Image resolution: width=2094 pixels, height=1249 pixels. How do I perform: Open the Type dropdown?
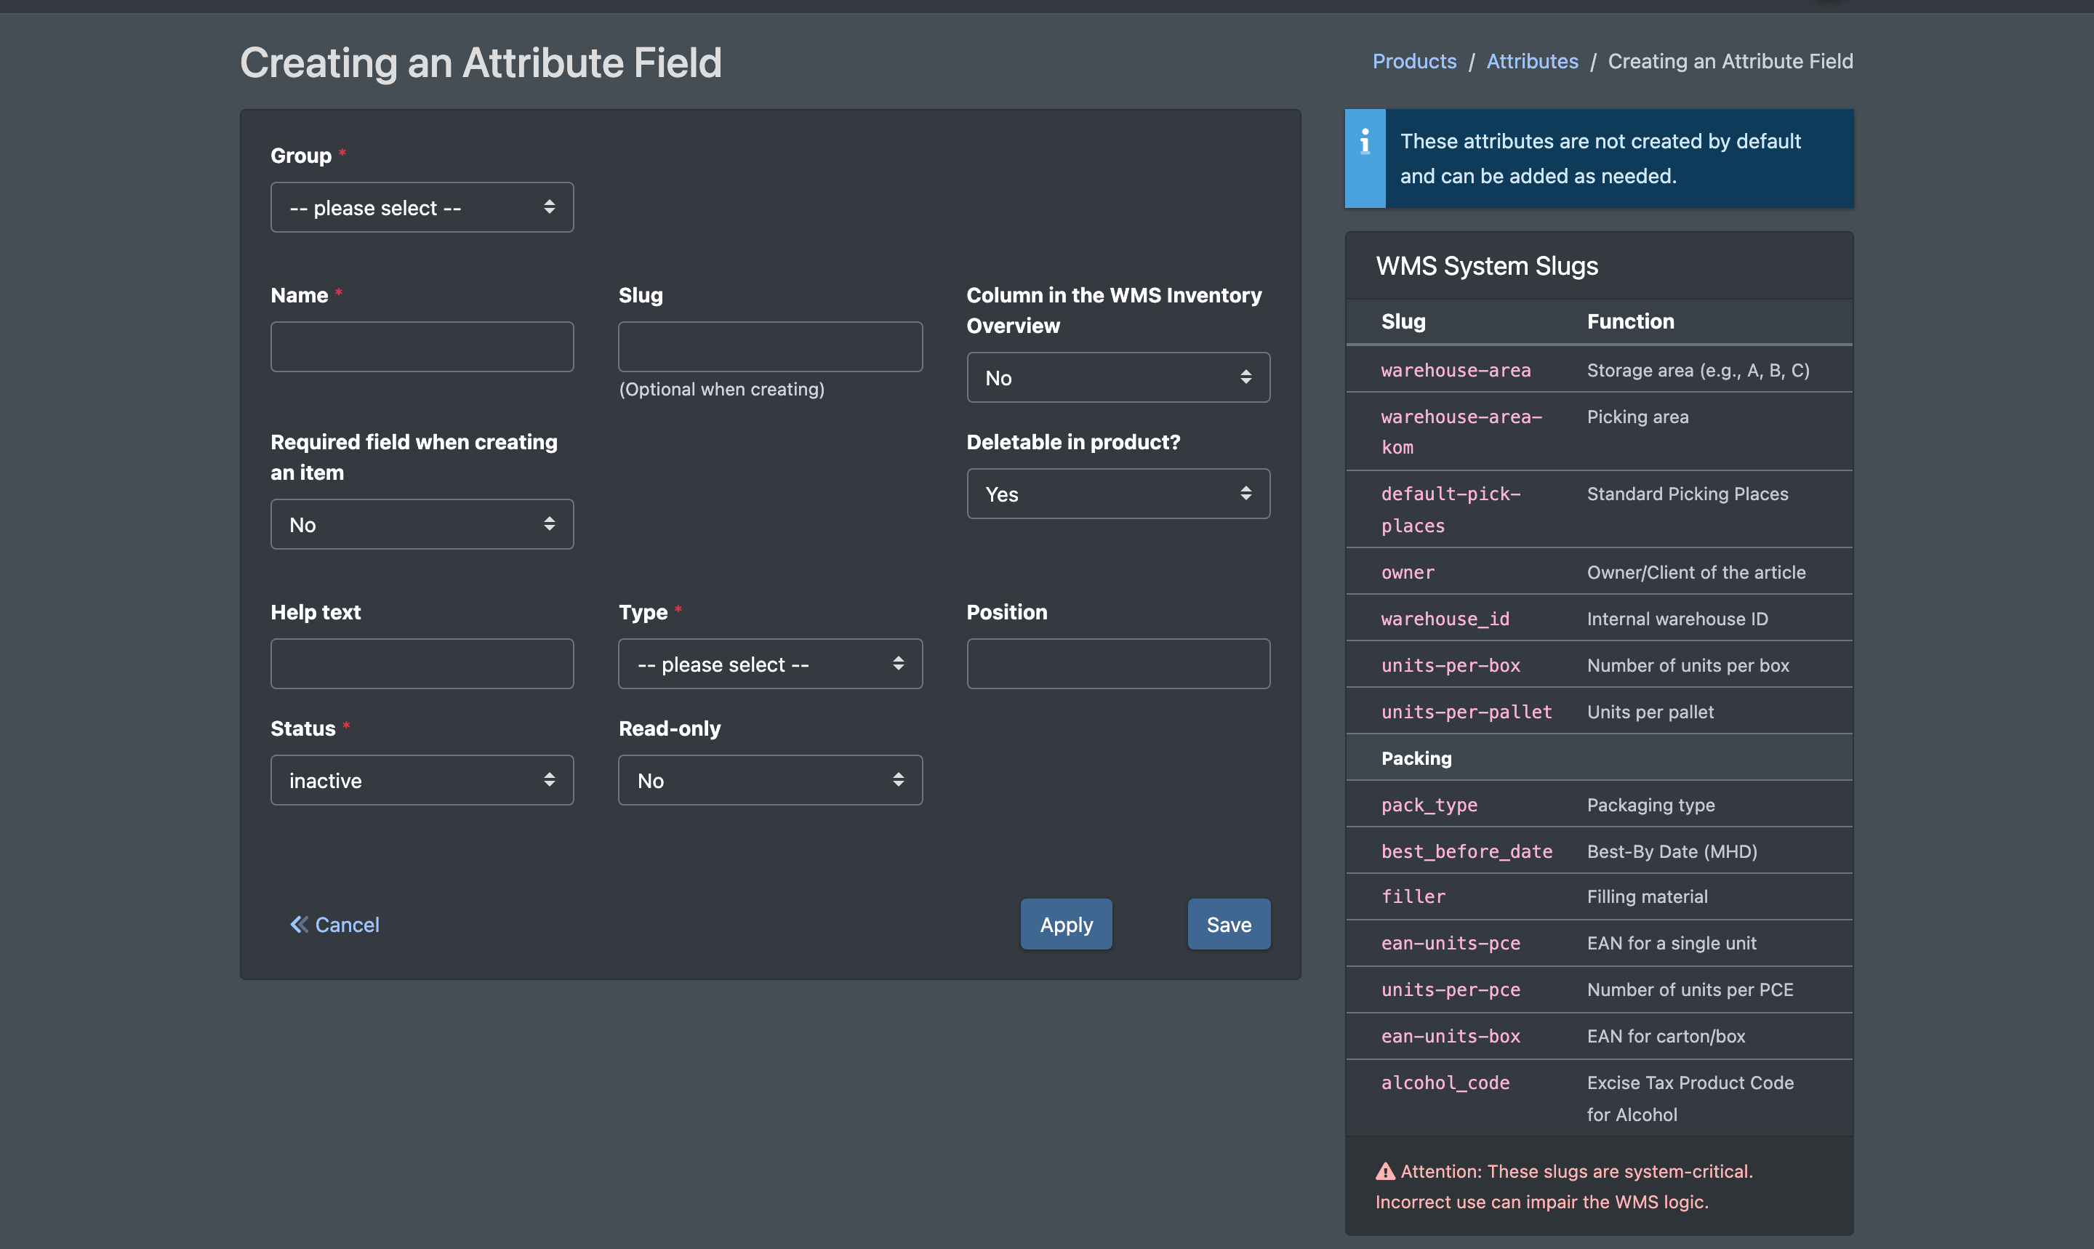pyautogui.click(x=770, y=664)
